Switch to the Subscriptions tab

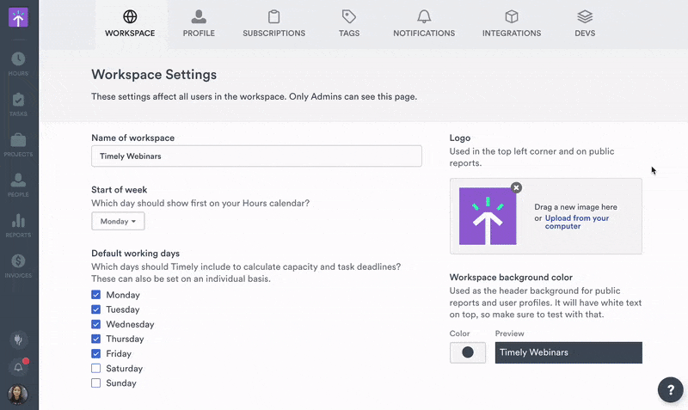coord(273,23)
